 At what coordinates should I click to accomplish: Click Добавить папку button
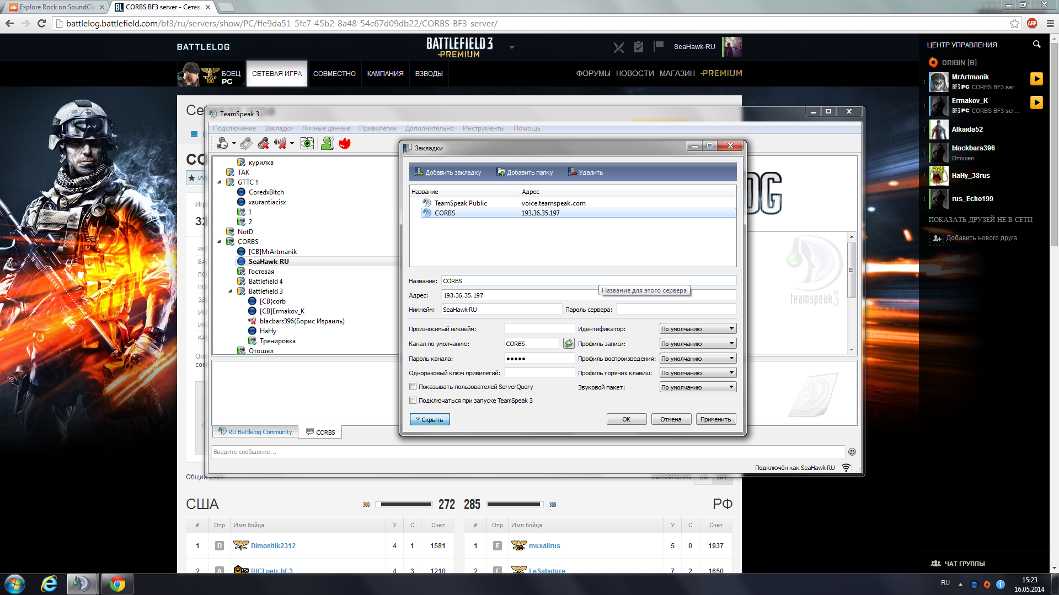[x=525, y=172]
